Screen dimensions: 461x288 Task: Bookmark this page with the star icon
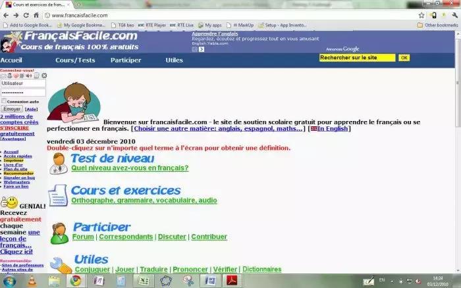tap(421, 15)
